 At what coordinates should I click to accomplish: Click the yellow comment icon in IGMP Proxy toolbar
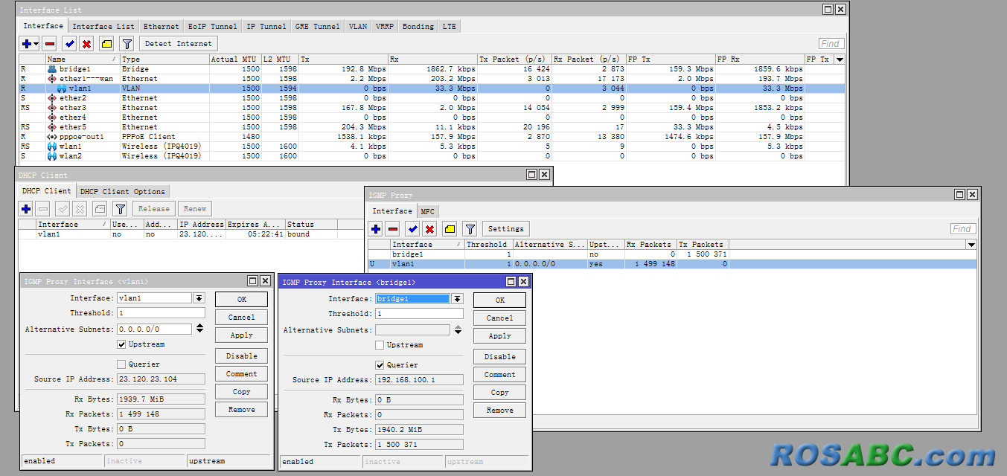pyautogui.click(x=450, y=228)
